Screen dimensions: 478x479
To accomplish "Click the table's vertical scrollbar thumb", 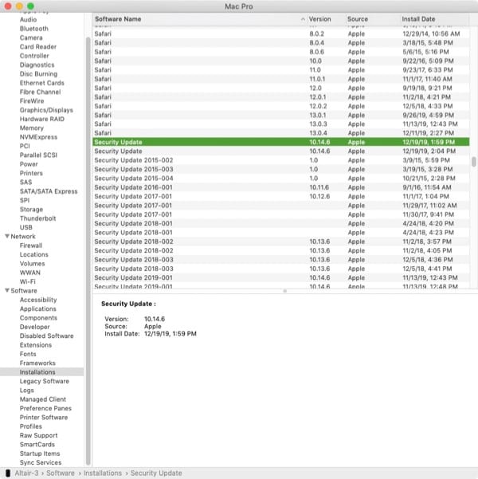I will pyautogui.click(x=473, y=162).
